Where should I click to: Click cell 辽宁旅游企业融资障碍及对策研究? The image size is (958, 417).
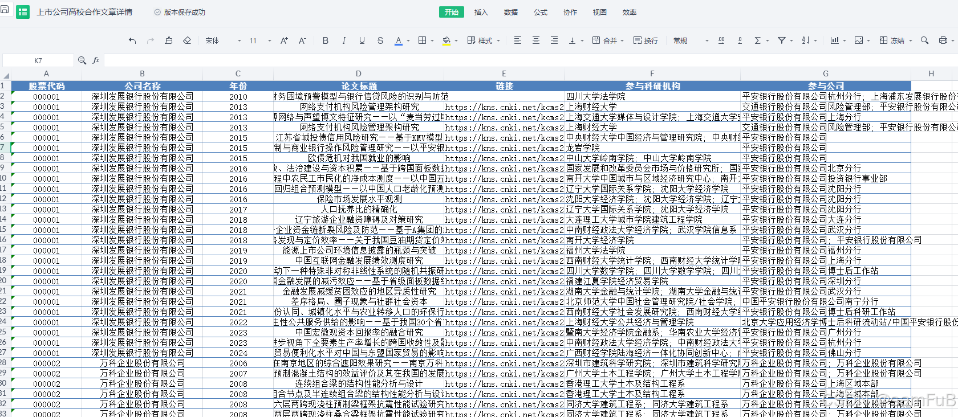pyautogui.click(x=359, y=219)
